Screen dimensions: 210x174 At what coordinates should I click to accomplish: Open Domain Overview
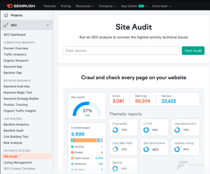[x=16, y=48]
